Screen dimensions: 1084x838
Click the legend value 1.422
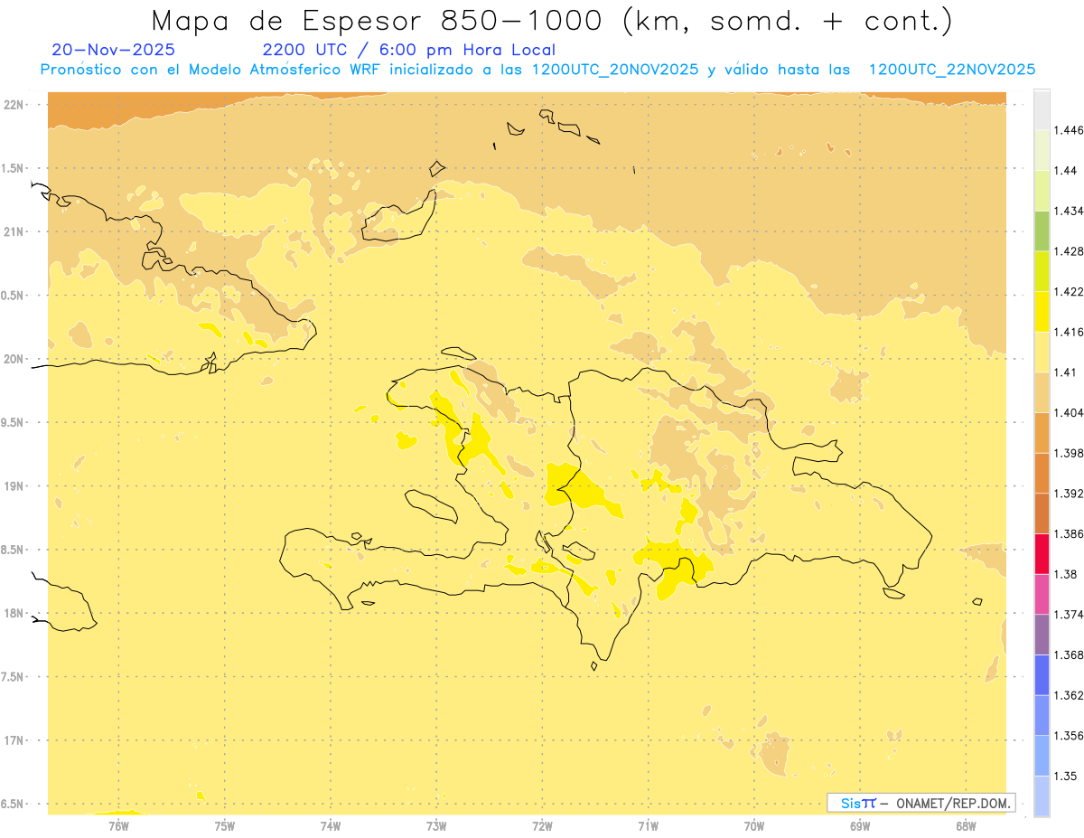coord(1069,292)
